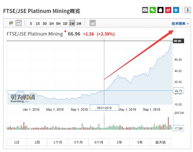This screenshot has height=152, width=193.
Task: Open the news panel icon in the toolbar
Action: point(93,23)
